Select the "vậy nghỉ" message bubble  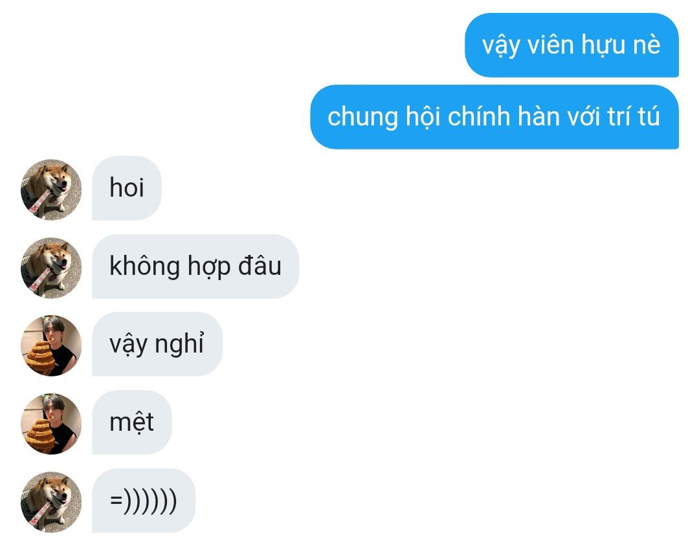pos(157,344)
